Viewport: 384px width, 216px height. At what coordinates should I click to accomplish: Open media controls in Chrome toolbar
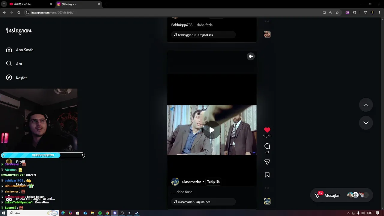(x=365, y=13)
